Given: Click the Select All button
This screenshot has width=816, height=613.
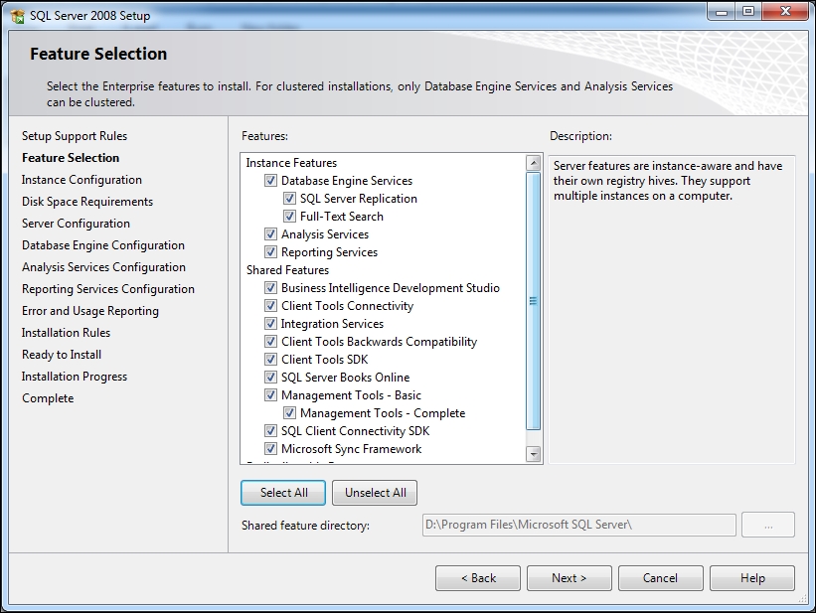Looking at the screenshot, I should (283, 492).
